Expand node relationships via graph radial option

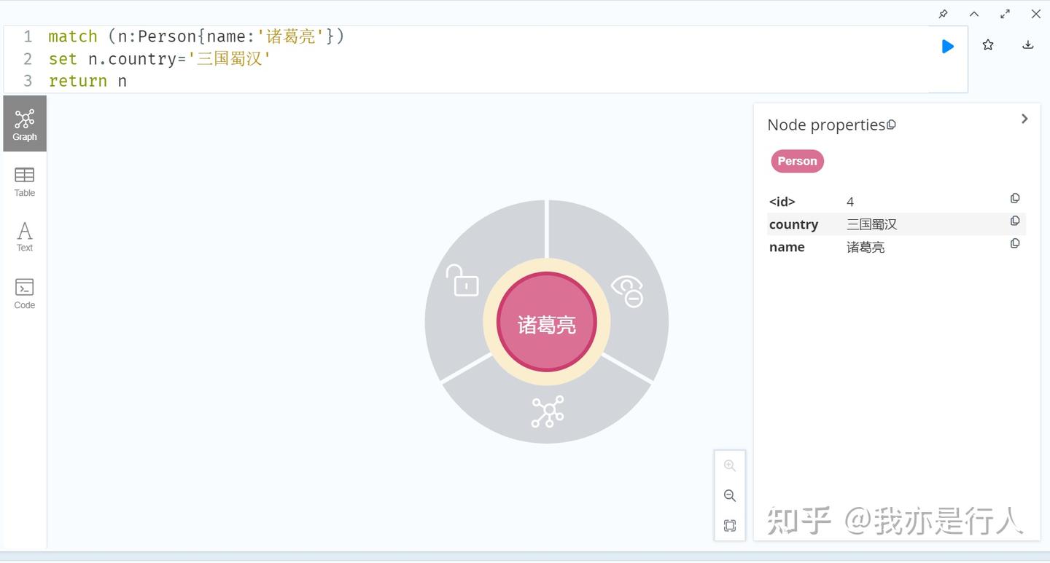546,412
